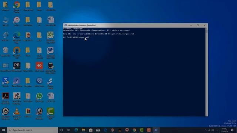237x133 pixels.
Task: Click 'Try the new cross-platform PowerShell' line
Action: 99,34
